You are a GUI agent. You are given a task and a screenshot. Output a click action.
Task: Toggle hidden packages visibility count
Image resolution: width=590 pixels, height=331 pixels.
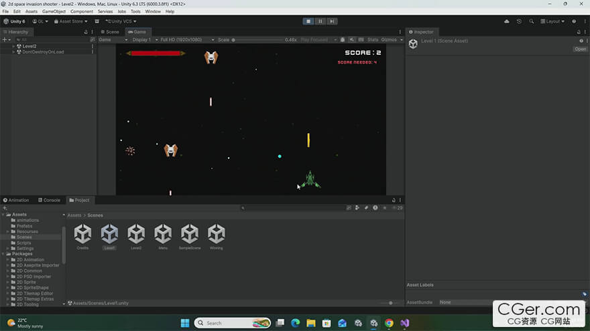(398, 207)
